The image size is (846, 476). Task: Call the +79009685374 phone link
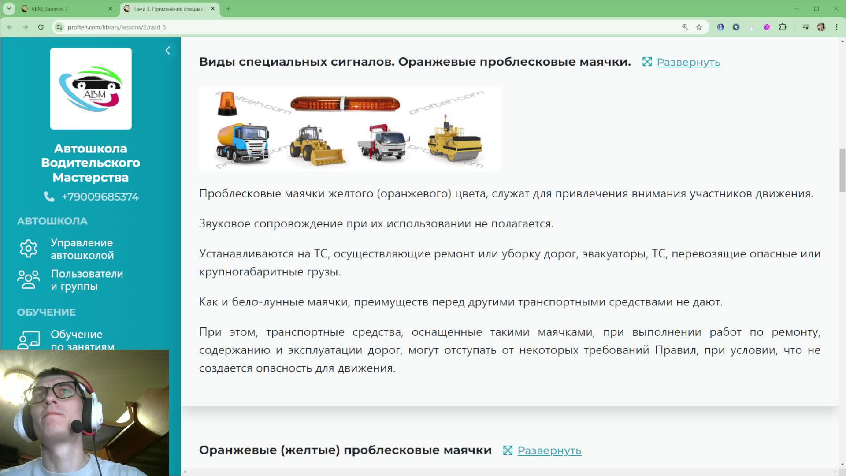(x=100, y=197)
